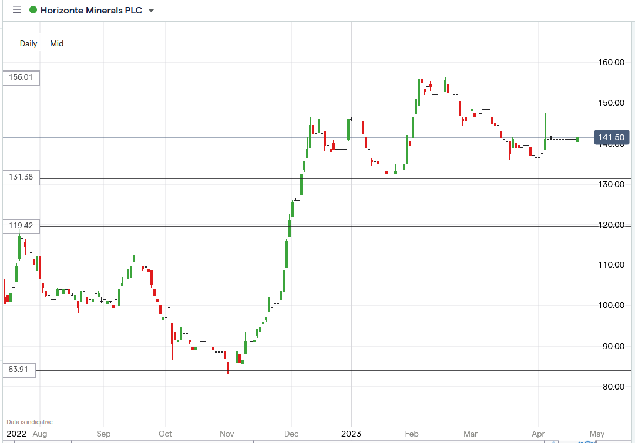Click the 120.00 price axis label
The height and width of the screenshot is (443, 635).
pos(611,225)
